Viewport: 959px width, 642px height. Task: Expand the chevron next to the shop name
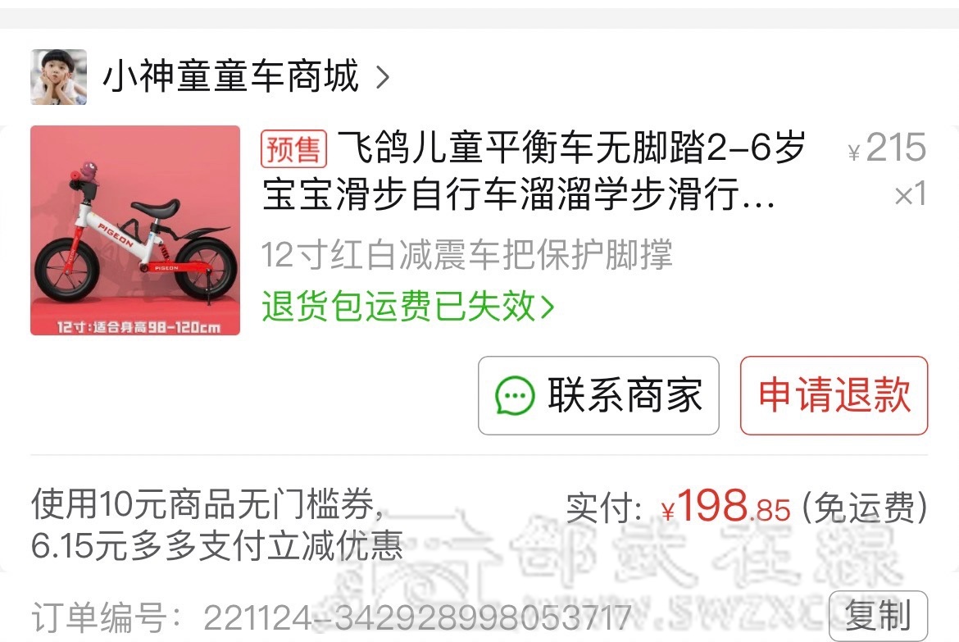pos(383,77)
